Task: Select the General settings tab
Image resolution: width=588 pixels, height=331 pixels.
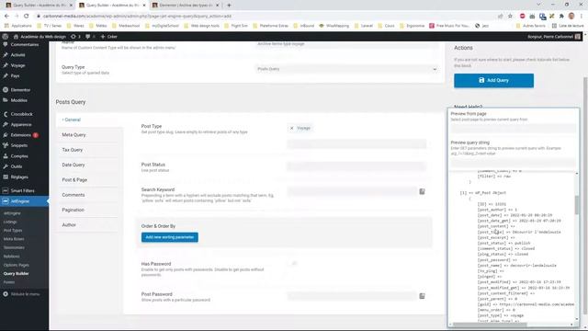Action: point(72,120)
